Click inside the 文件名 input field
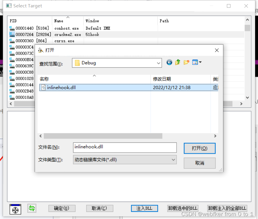Image resolution: width=258 pixels, height=219 pixels. coord(124,147)
